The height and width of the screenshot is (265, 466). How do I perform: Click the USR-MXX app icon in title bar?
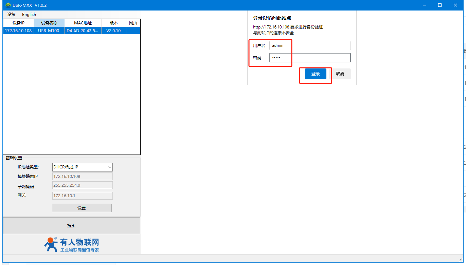point(8,5)
